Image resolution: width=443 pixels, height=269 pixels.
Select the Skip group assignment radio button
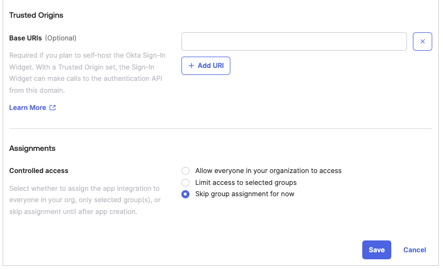click(186, 194)
